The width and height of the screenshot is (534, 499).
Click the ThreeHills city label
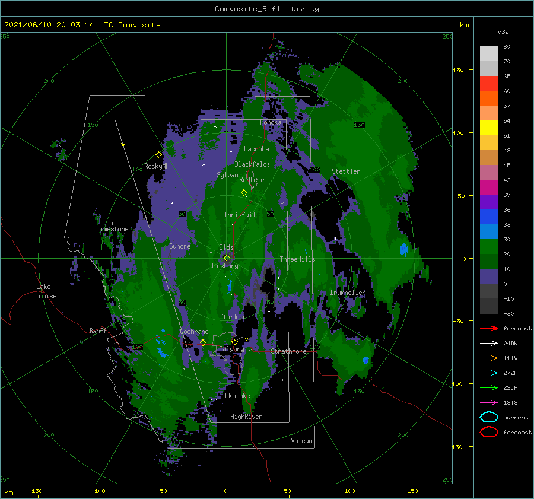297,259
